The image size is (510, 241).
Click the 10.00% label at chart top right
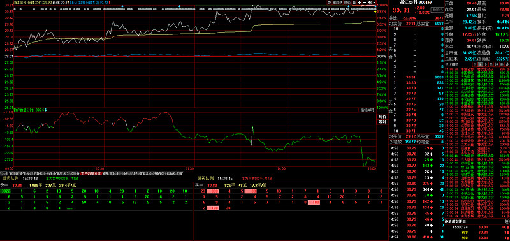pos(383,6)
